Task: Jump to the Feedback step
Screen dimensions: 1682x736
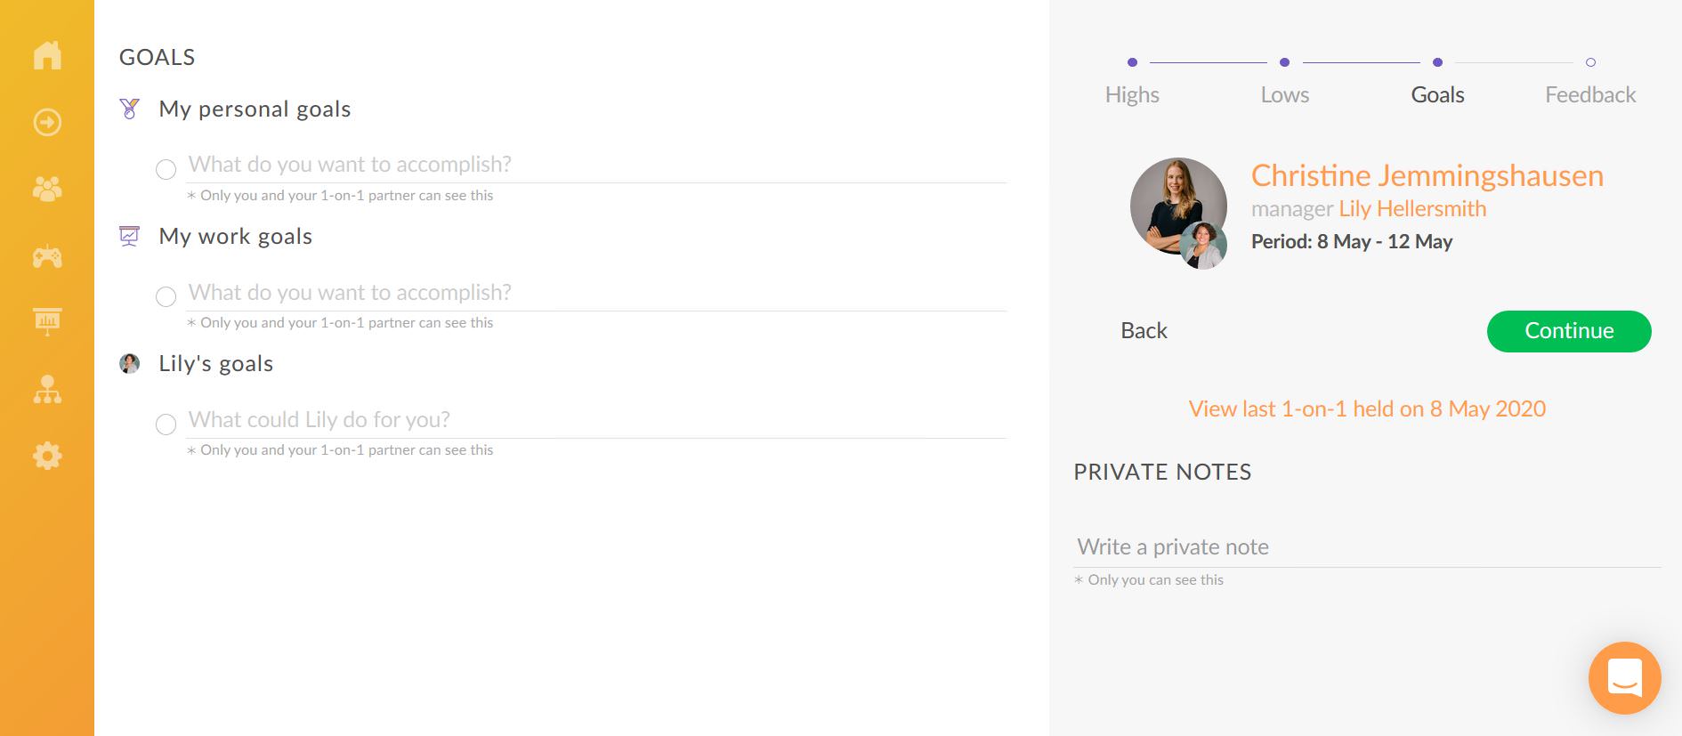Action: point(1590,94)
